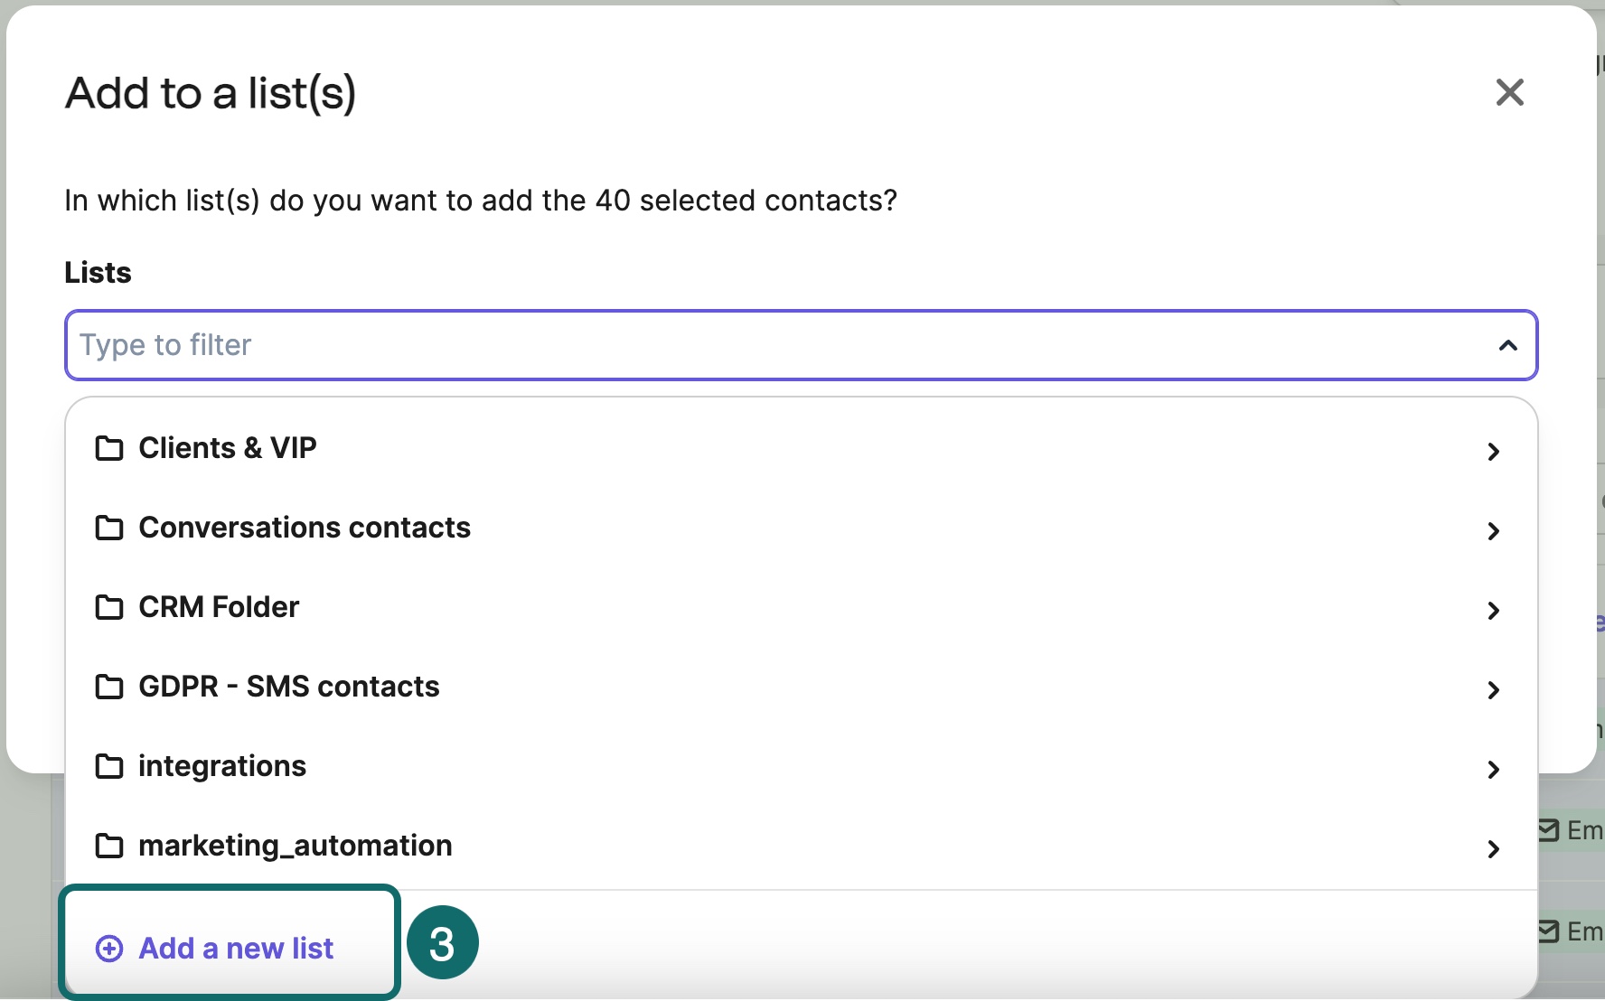The image size is (1605, 1001).
Task: Expand the marketing_automation folder chevron
Action: [1493, 849]
